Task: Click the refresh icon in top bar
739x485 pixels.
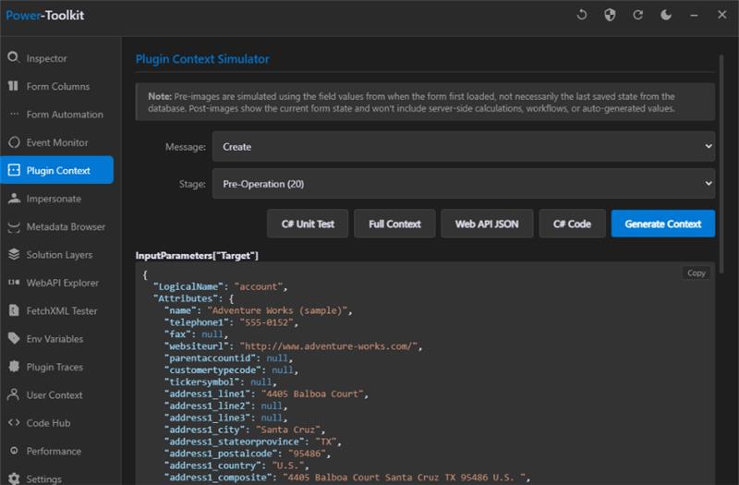Action: [x=637, y=15]
